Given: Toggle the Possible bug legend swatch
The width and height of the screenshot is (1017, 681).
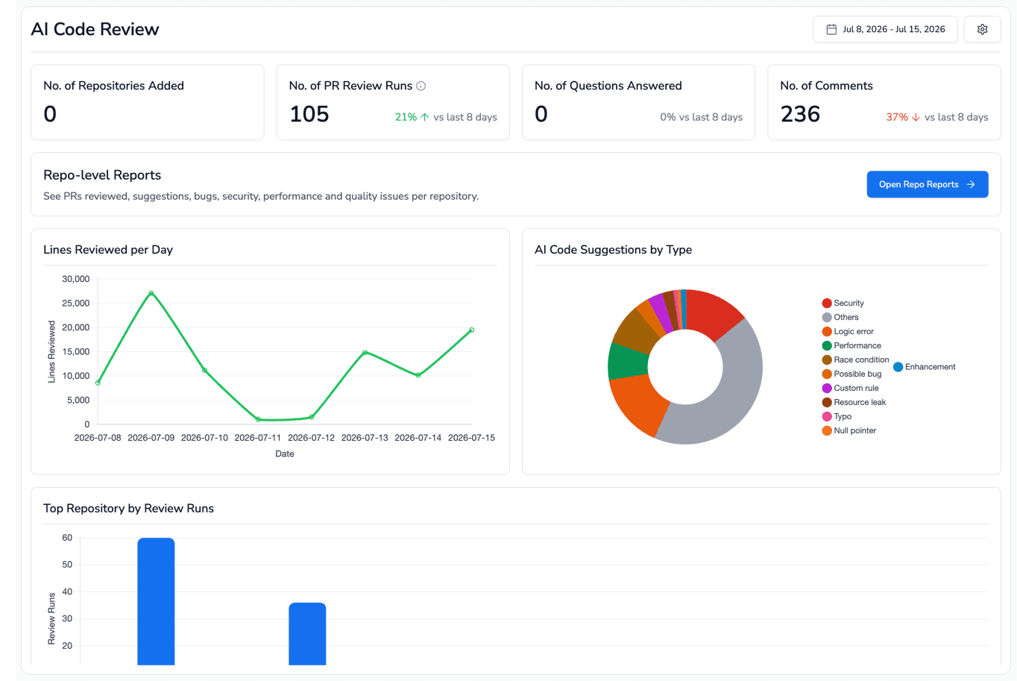Looking at the screenshot, I should coord(827,374).
